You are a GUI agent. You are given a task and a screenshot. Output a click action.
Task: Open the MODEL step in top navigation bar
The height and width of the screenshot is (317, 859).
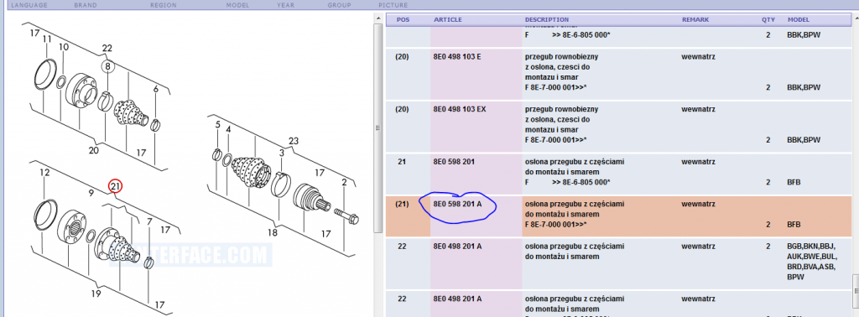(x=237, y=5)
